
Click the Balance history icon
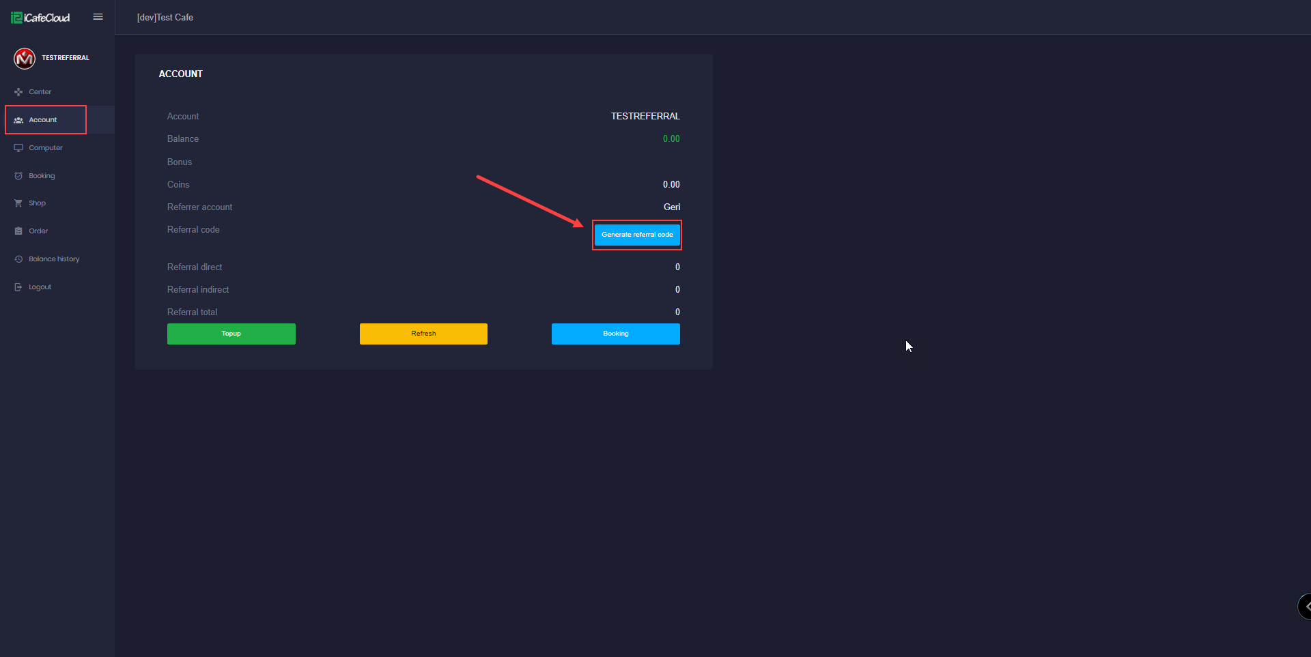[18, 259]
